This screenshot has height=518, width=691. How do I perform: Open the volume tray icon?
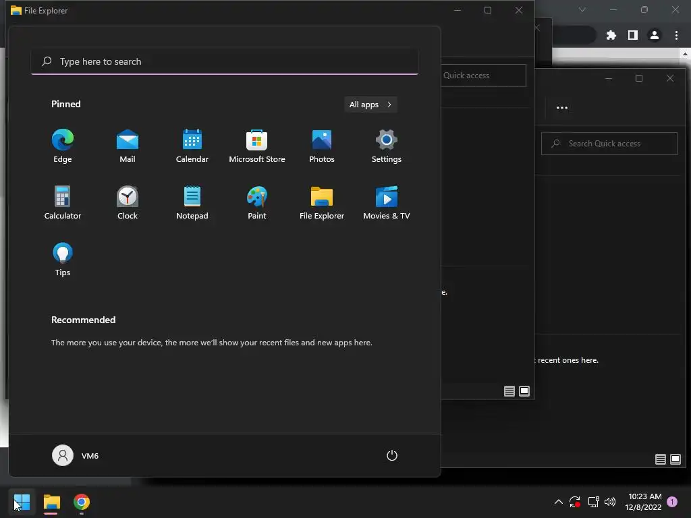point(610,502)
